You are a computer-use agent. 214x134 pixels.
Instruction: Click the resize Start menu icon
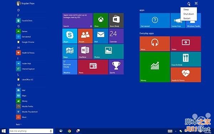[196, 3]
